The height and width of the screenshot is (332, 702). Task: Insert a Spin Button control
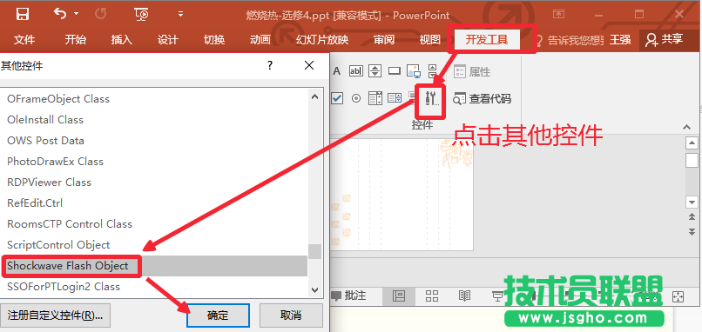point(375,71)
